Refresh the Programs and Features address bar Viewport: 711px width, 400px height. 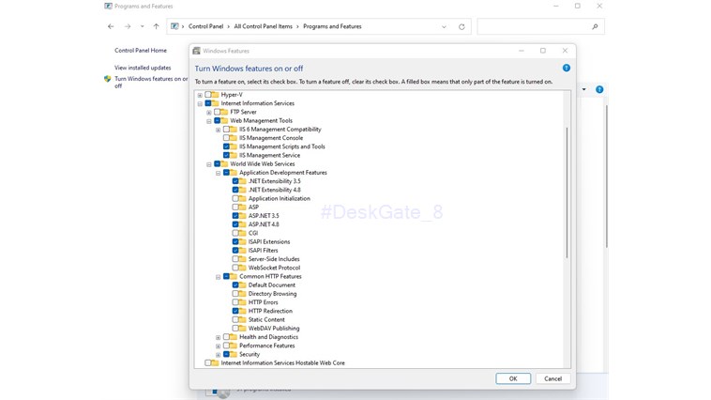click(461, 27)
